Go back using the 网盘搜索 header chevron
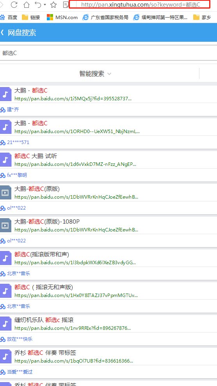217x386 pixels. click(2, 32)
